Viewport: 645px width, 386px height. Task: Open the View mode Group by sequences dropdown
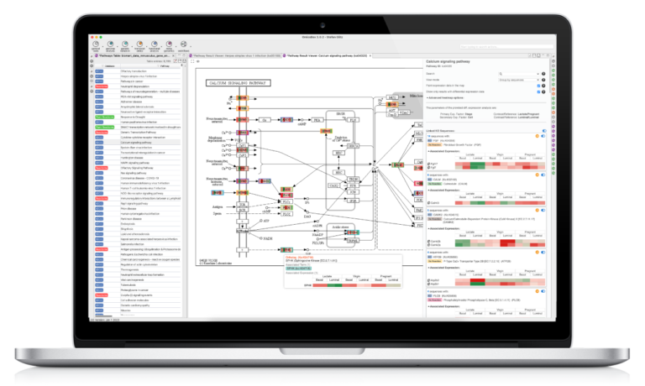click(518, 80)
